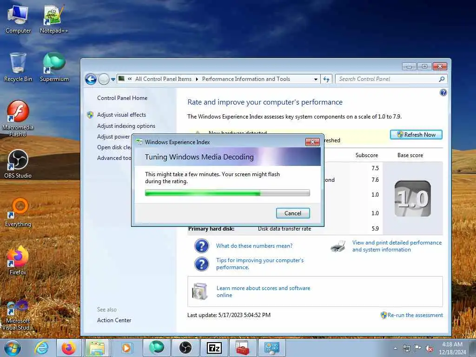Refresh the address bar location

tap(326, 79)
